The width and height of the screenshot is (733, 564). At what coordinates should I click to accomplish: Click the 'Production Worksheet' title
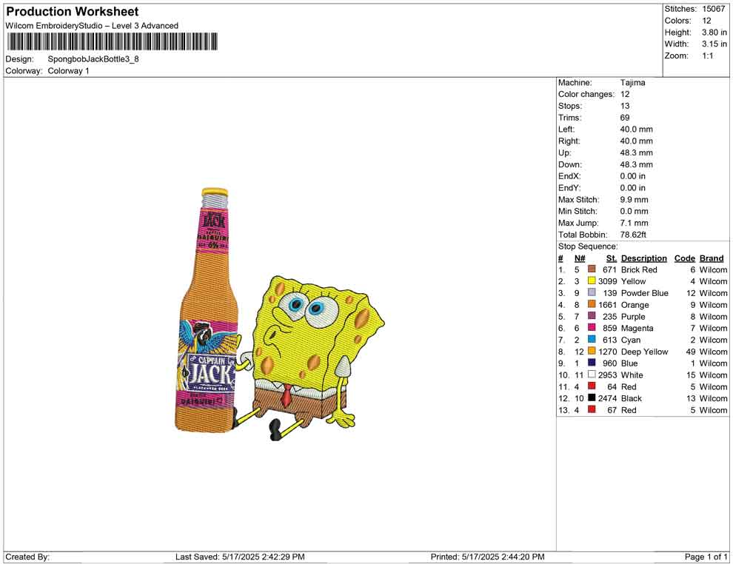[73, 12]
